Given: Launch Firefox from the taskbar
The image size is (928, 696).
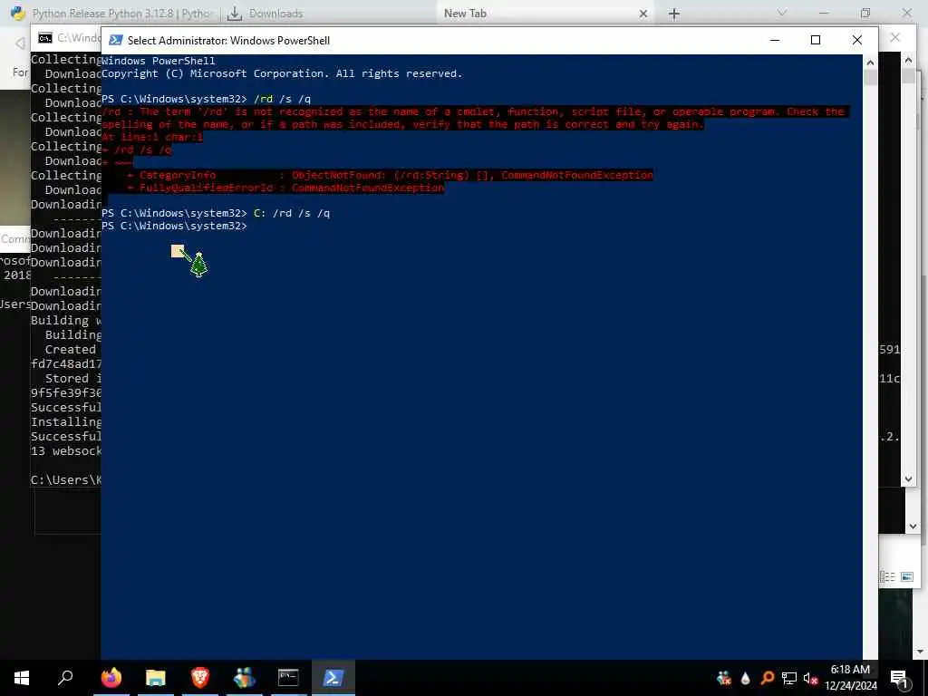Looking at the screenshot, I should tap(111, 678).
